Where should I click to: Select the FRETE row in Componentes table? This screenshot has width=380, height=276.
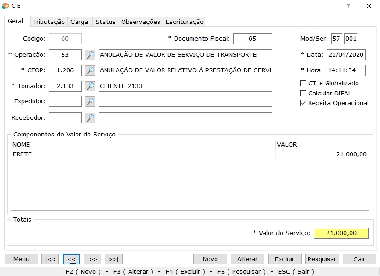[138, 154]
